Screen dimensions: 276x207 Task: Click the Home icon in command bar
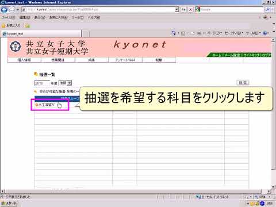tap(174, 33)
